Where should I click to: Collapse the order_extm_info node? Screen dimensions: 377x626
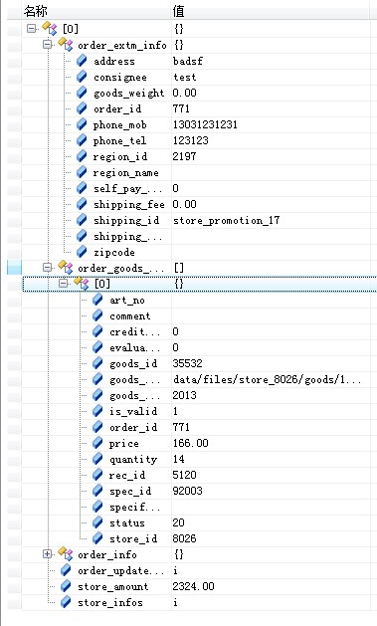coord(48,45)
